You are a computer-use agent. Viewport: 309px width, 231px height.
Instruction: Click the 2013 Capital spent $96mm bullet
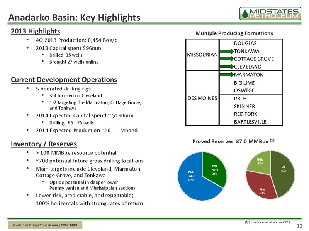point(68,48)
